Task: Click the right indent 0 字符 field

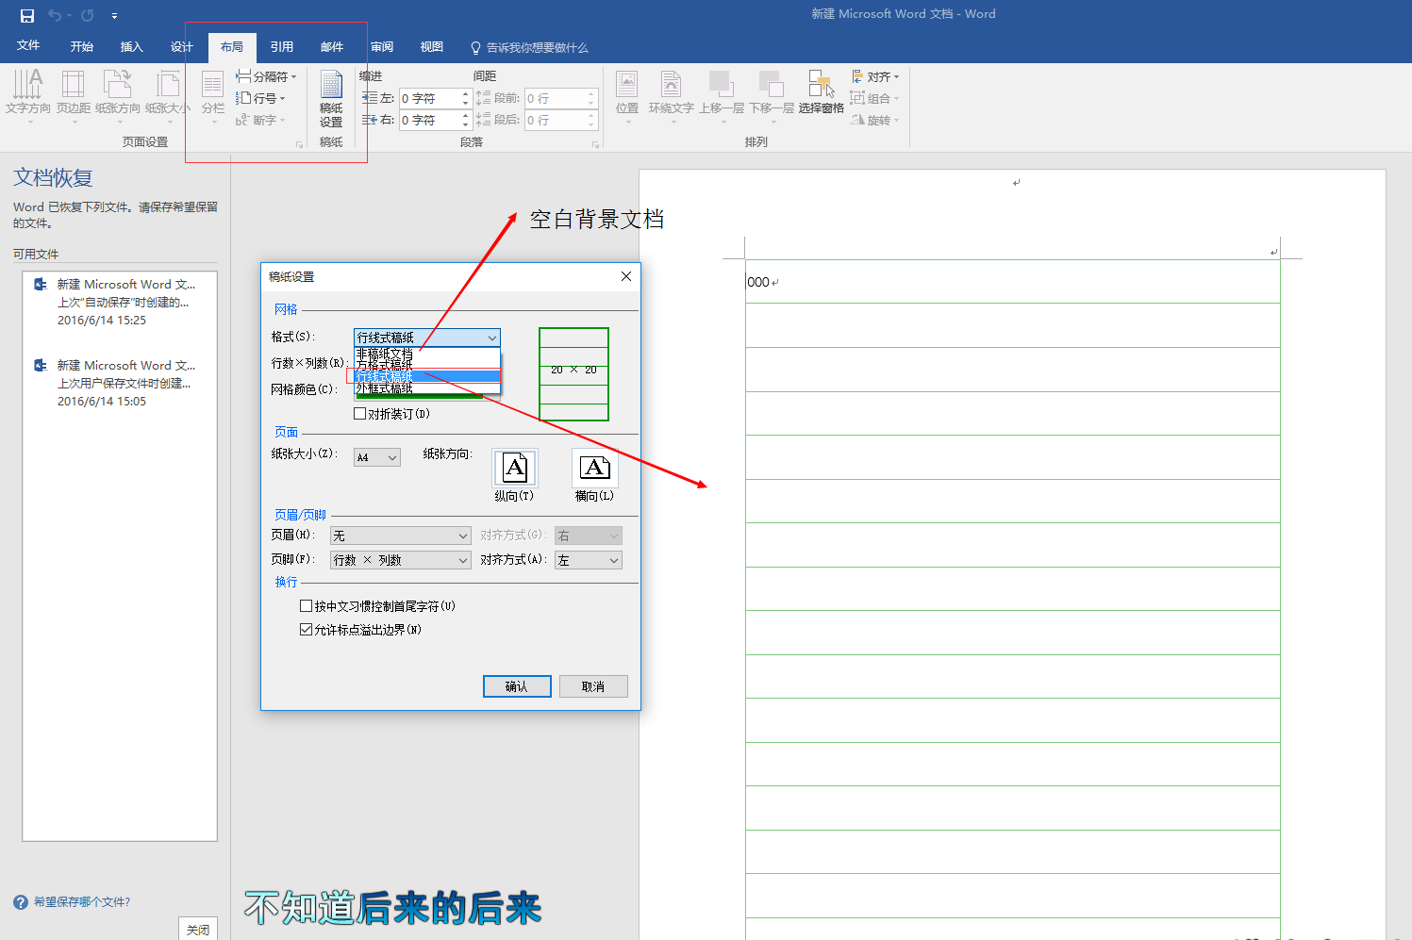Action: 429,120
